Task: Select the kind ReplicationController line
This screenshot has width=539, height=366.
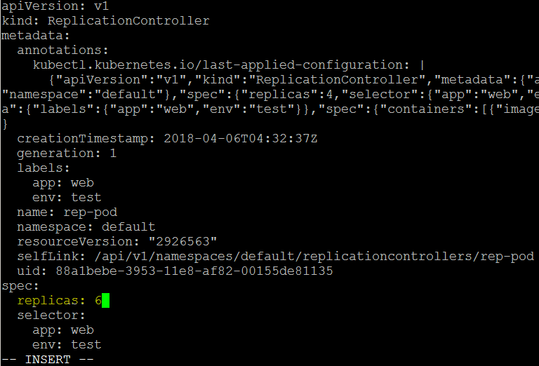Action: [x=105, y=21]
